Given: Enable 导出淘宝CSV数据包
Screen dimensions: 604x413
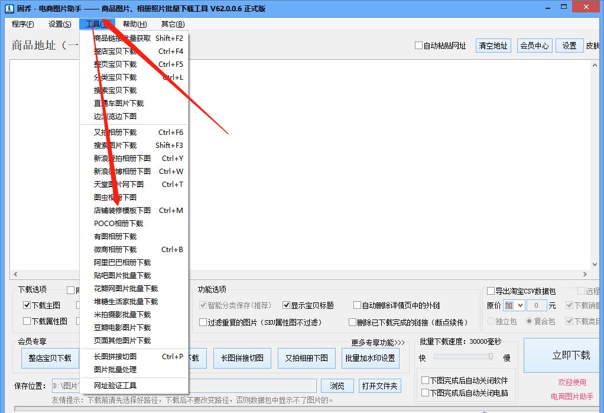Looking at the screenshot, I should (489, 291).
